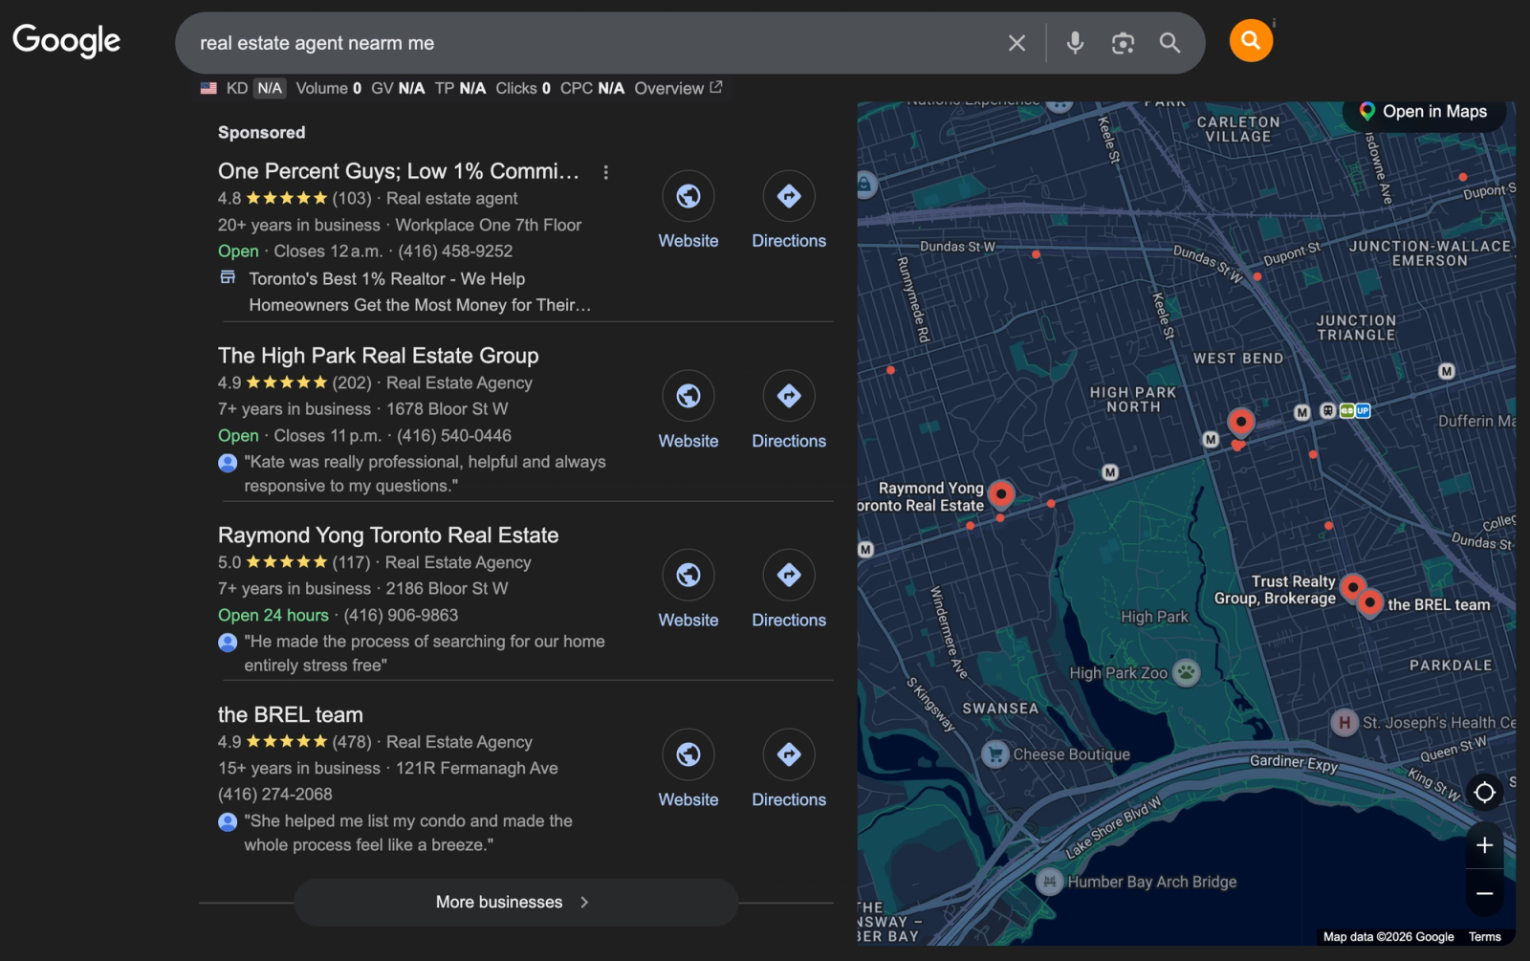Open One Percent Guys website globe icon

click(688, 196)
